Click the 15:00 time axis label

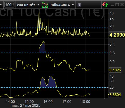29,102
